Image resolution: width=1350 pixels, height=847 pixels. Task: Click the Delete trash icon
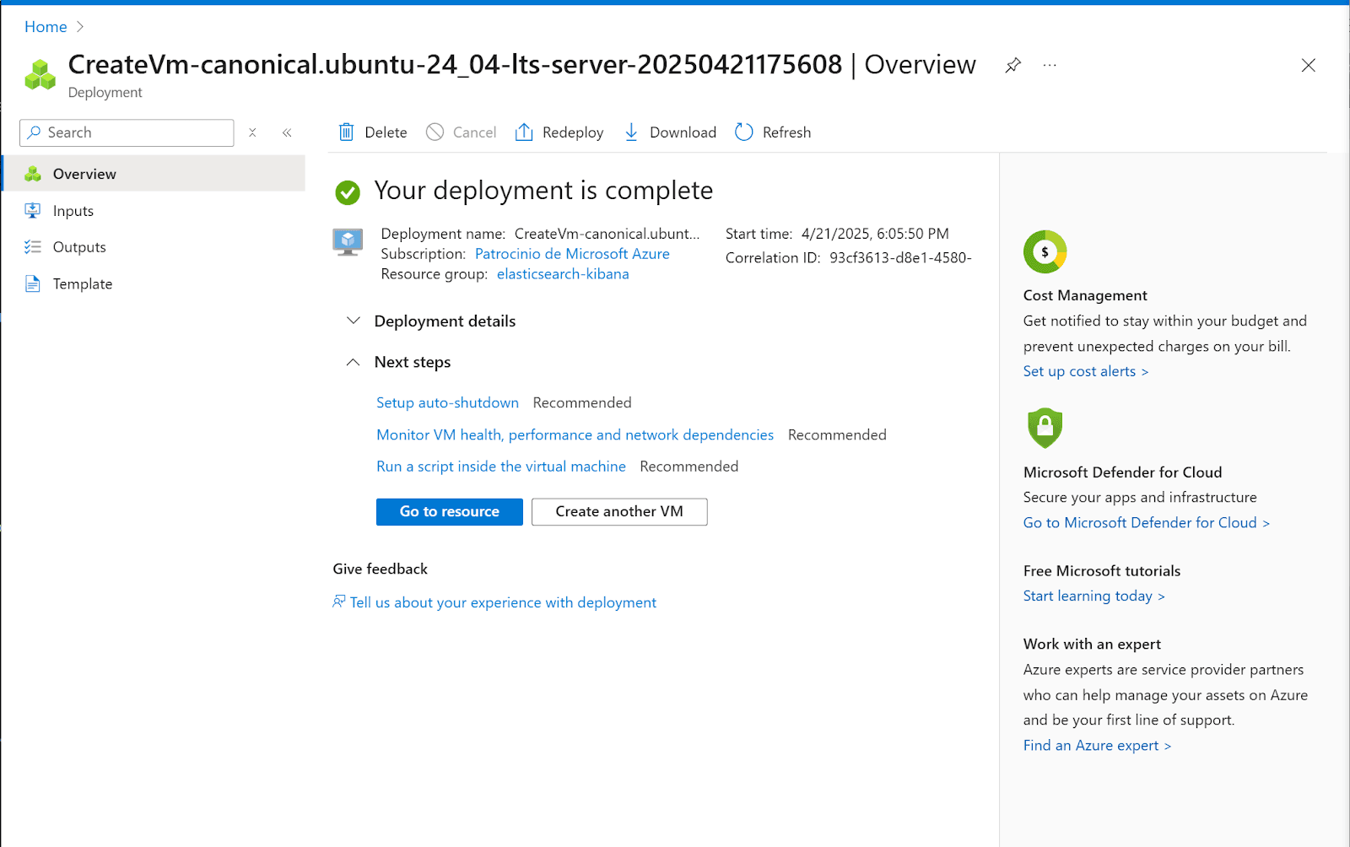coord(346,132)
